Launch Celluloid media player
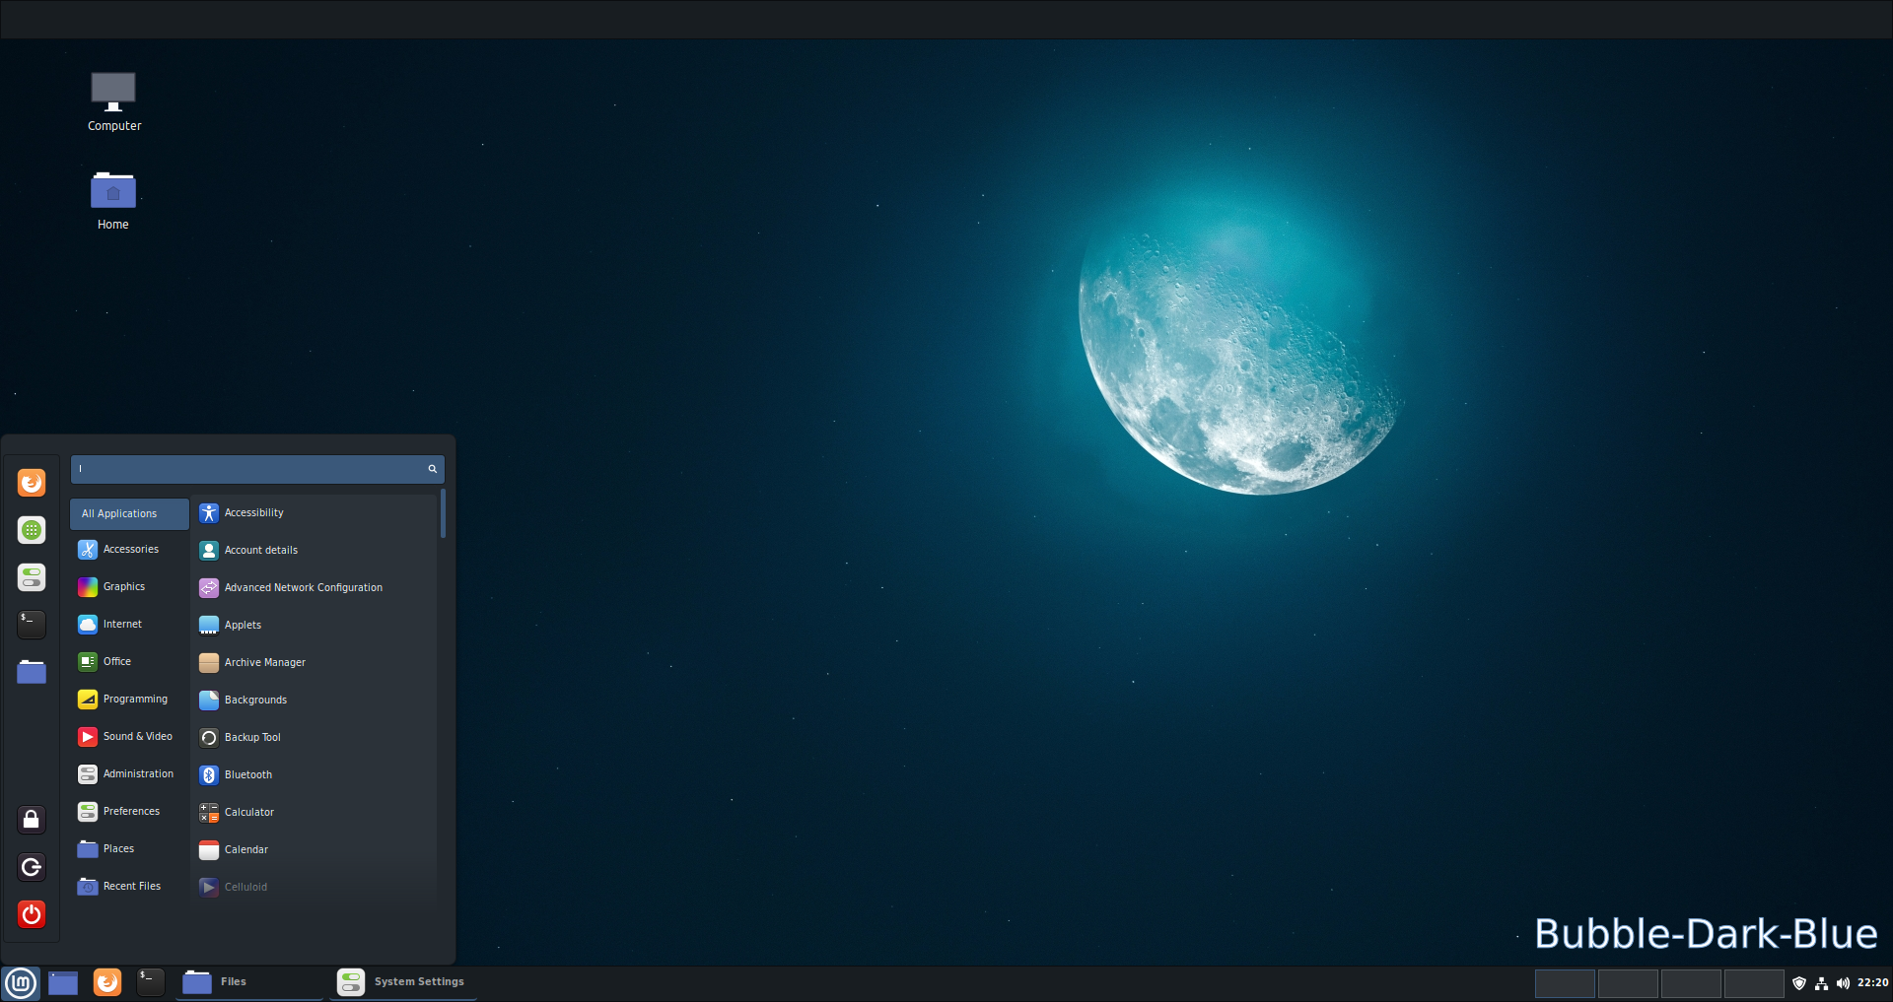The height and width of the screenshot is (1002, 1893). click(x=315, y=888)
